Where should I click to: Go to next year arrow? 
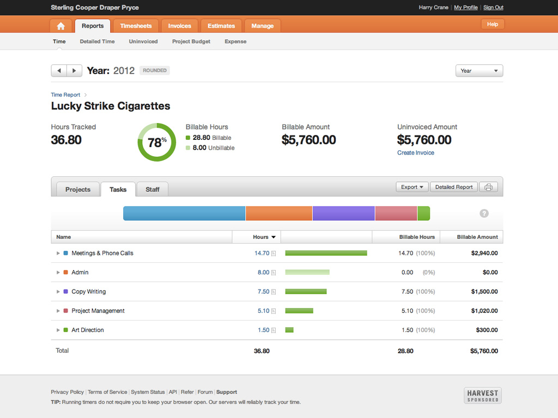(74, 70)
